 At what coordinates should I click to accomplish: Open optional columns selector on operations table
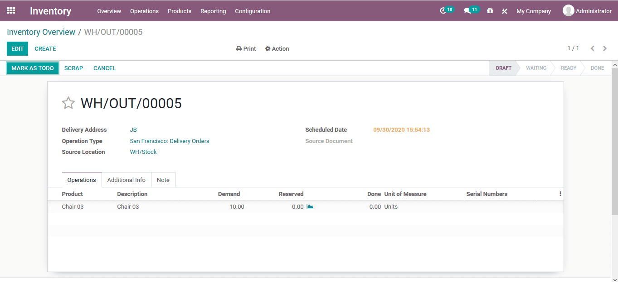560,193
